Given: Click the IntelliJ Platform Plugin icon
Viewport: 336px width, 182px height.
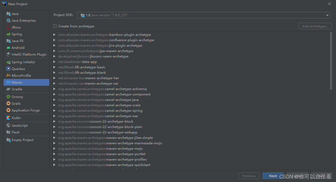Looking at the screenshot, I should pyautogui.click(x=8, y=55).
